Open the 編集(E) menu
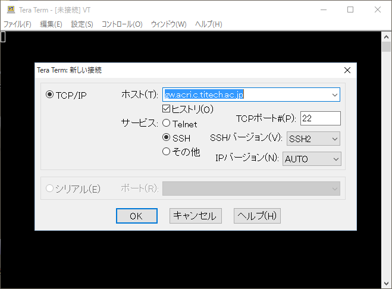This screenshot has height=289, width=392. pos(51,24)
